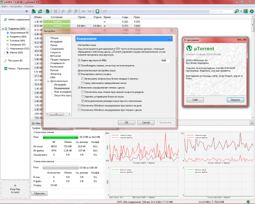Toggle Отключить Windows-кэширование при записи на диск
The image size is (255, 204).
tap(79, 105)
